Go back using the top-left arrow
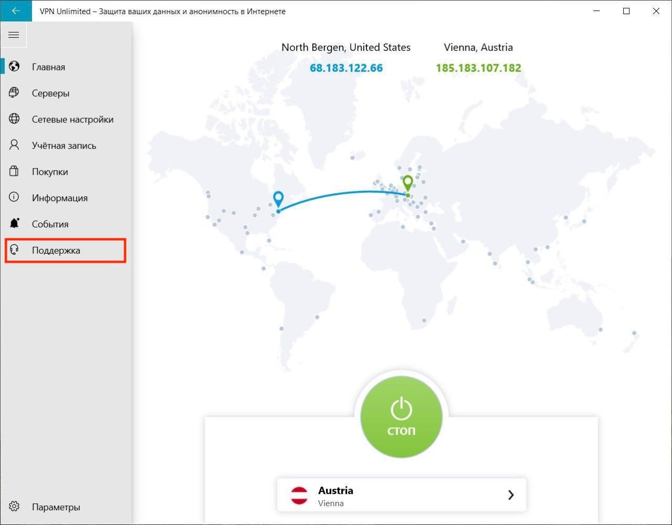 click(16, 11)
